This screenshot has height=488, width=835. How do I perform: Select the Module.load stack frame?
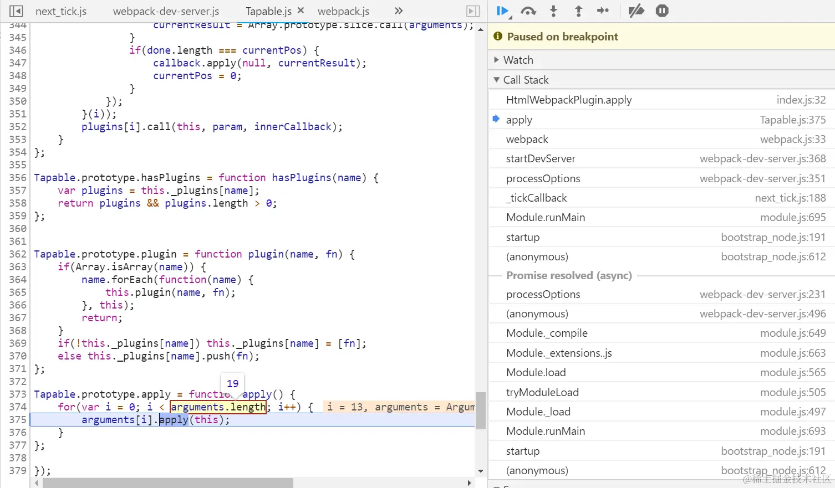(661, 372)
